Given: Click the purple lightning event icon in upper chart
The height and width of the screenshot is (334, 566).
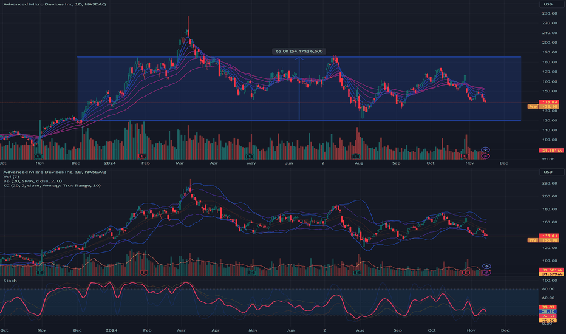Looking at the screenshot, I should [x=486, y=156].
